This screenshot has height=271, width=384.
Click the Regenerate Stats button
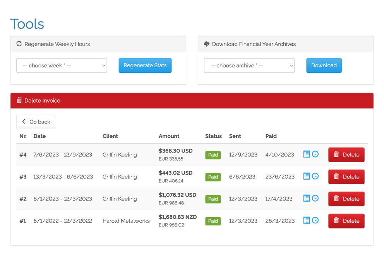[145, 65]
